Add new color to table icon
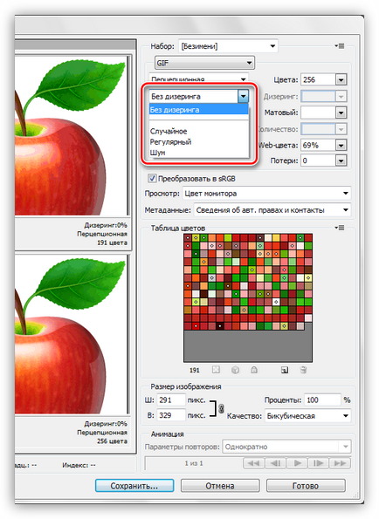 pos(285,370)
